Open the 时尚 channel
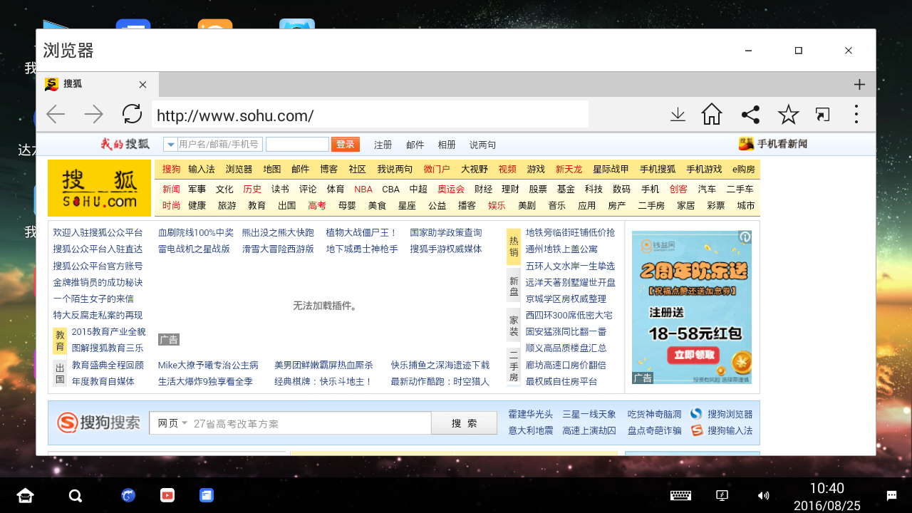Viewport: 912px width, 513px height. [171, 205]
